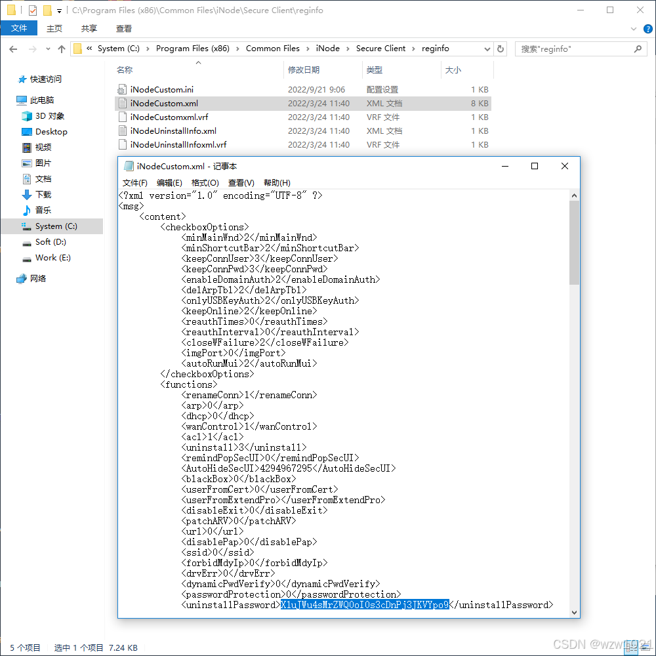Click the search magnifier icon in reginfo search
Screen dimensions: 656x656
click(x=638, y=49)
